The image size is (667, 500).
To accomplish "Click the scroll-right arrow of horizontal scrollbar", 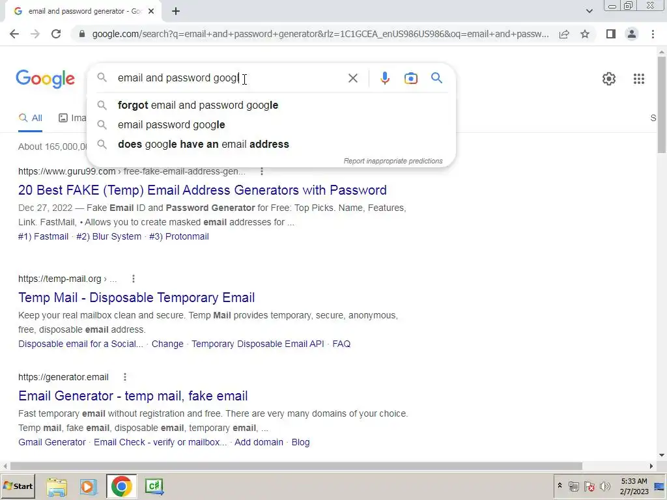I will coord(651,466).
